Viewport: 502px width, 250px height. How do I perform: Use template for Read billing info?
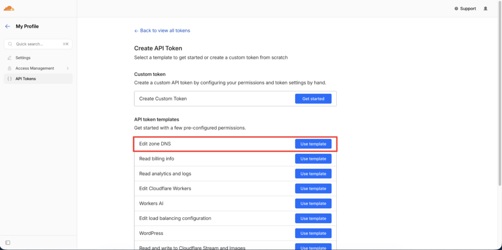point(313,159)
